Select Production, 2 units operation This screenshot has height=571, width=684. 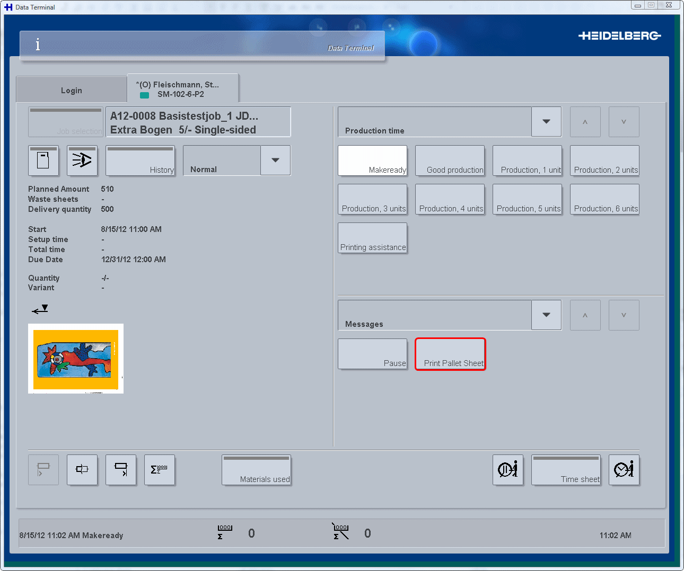(604, 160)
